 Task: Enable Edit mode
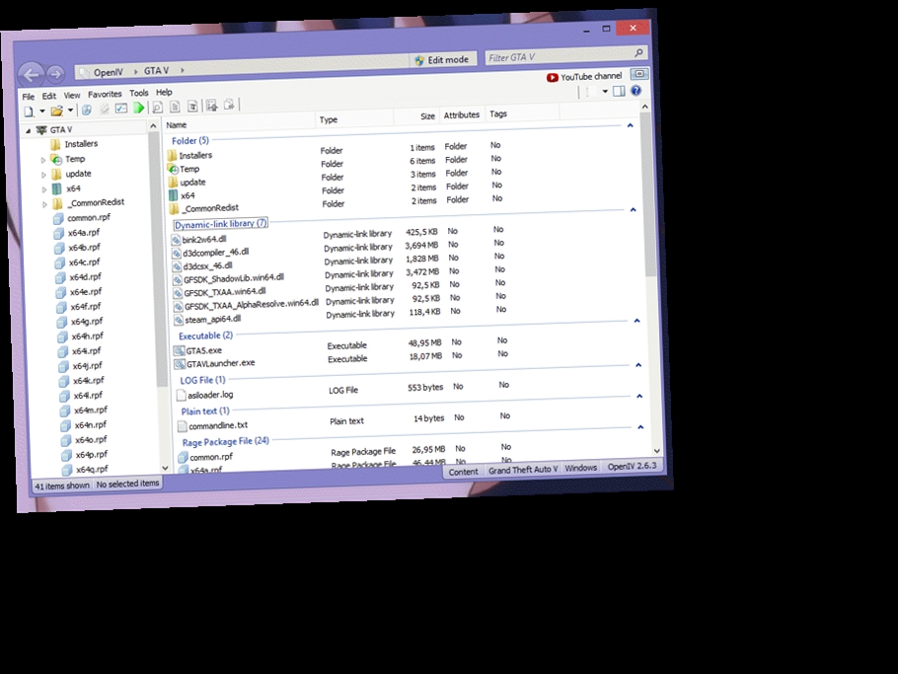(442, 59)
